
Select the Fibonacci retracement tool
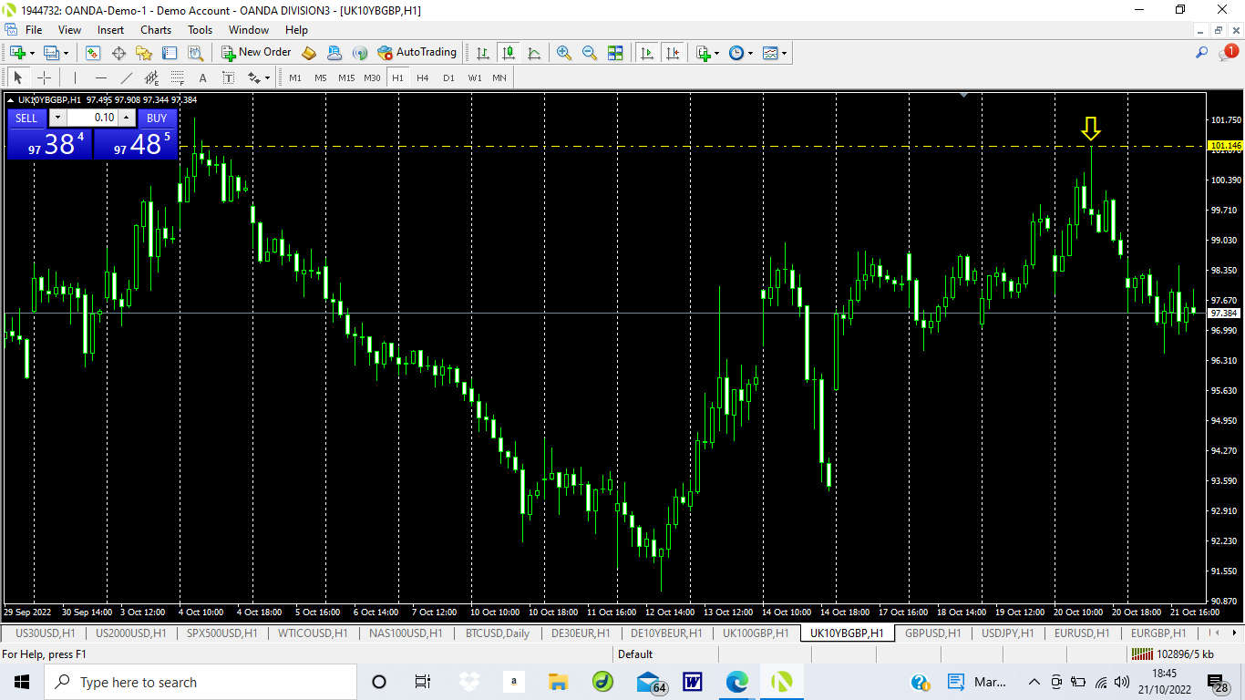click(176, 77)
